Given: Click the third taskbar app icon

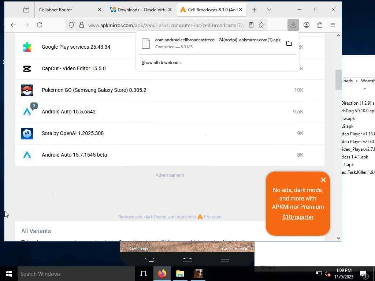Looking at the screenshot, I should (x=198, y=274).
